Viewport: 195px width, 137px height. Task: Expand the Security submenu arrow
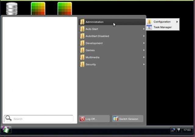click(x=144, y=64)
